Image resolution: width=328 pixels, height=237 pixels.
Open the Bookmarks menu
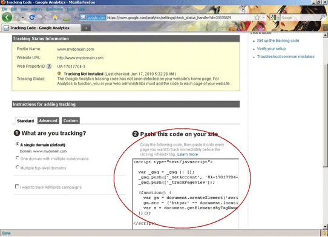[54, 9]
